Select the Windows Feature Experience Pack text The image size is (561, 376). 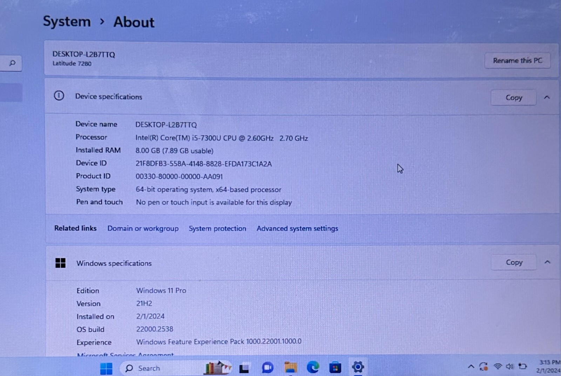[x=219, y=341]
